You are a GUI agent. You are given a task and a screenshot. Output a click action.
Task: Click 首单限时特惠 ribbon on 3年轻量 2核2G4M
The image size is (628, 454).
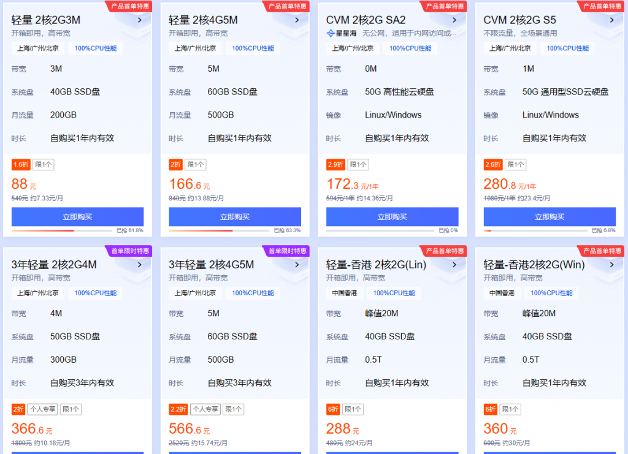click(x=129, y=251)
